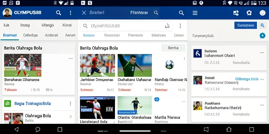Switch to the Bapoa tab
The image size is (269, 134).
[89, 35]
